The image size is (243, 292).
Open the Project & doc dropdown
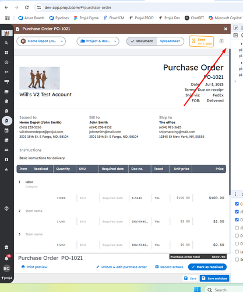pos(98,41)
